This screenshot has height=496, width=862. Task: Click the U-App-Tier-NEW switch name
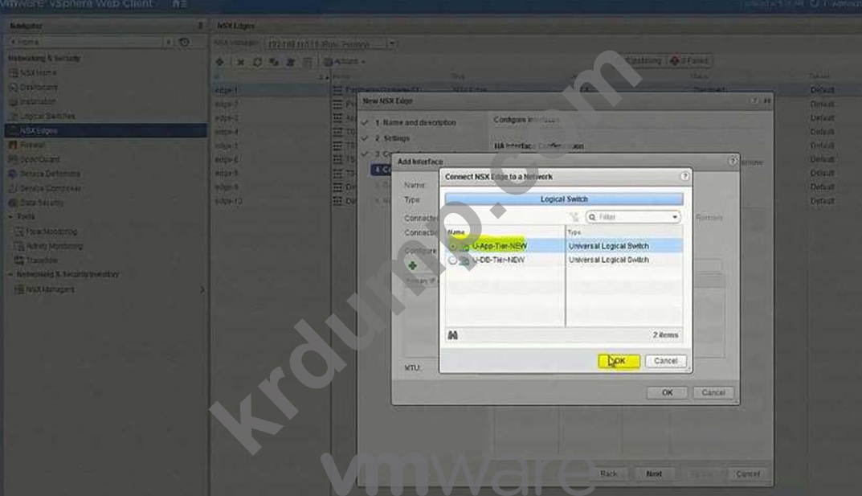(500, 246)
